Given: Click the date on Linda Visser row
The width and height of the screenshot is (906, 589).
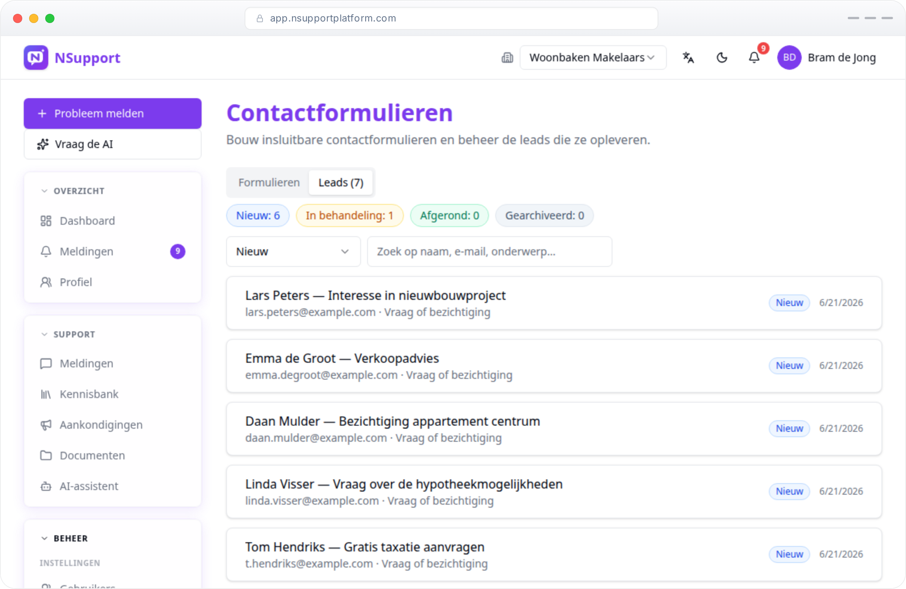Looking at the screenshot, I should point(841,492).
